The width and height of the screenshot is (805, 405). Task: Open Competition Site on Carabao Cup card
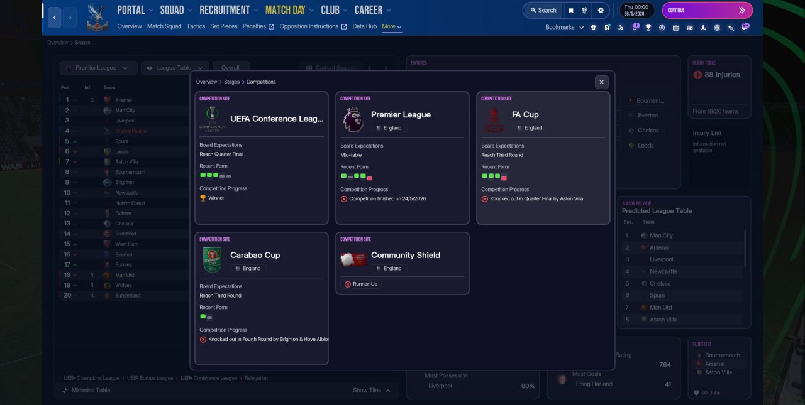(214, 239)
